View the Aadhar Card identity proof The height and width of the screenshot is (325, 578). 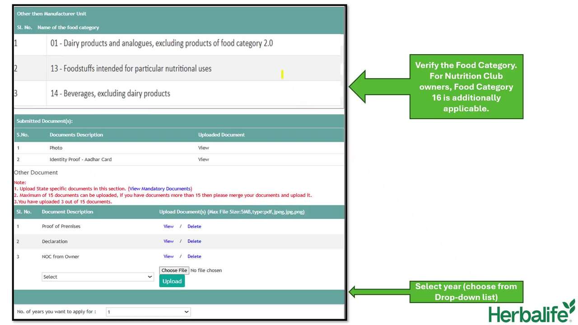[x=204, y=159]
